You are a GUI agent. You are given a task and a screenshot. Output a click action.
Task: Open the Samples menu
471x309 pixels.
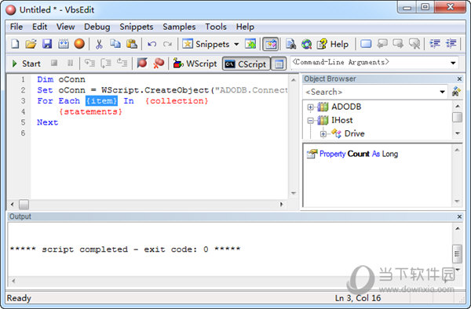(x=179, y=27)
